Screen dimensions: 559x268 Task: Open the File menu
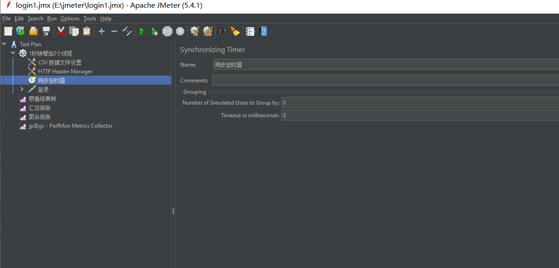pyautogui.click(x=6, y=19)
